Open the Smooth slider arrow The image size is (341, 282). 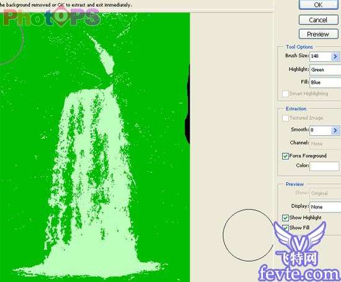pyautogui.click(x=335, y=130)
